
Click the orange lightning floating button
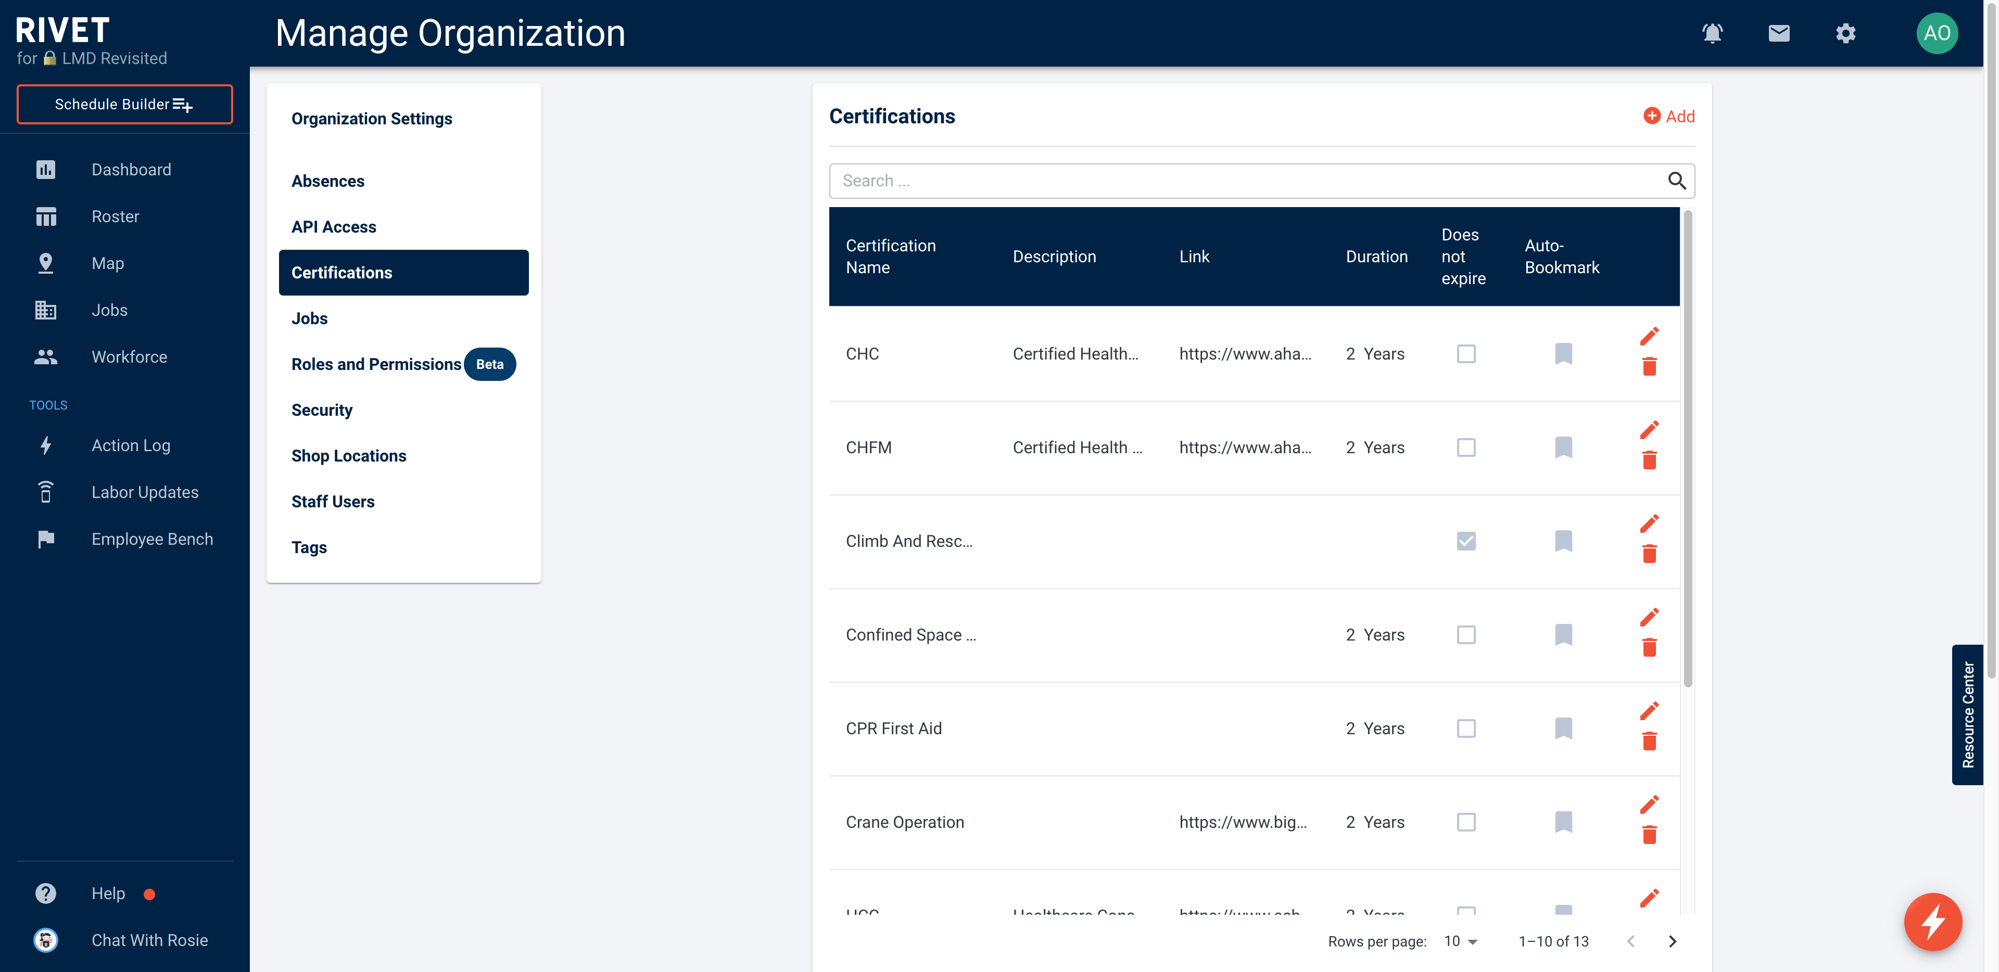1932,922
